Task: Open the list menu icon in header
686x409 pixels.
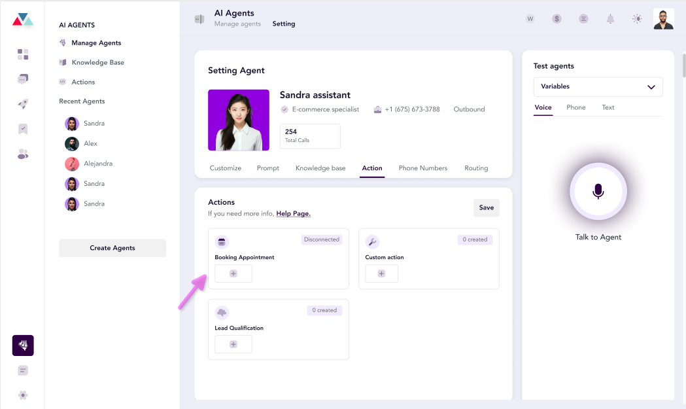Action: (583, 19)
